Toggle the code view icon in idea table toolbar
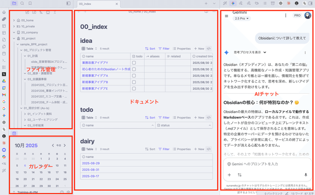Image resolution: width=315 pixels, height=195 pixels. pos(209,49)
